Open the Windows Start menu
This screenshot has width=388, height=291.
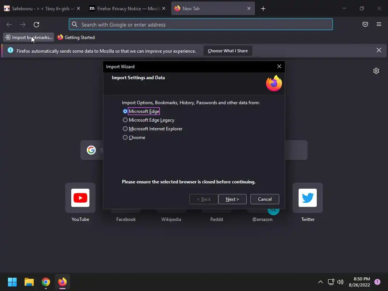(x=13, y=282)
